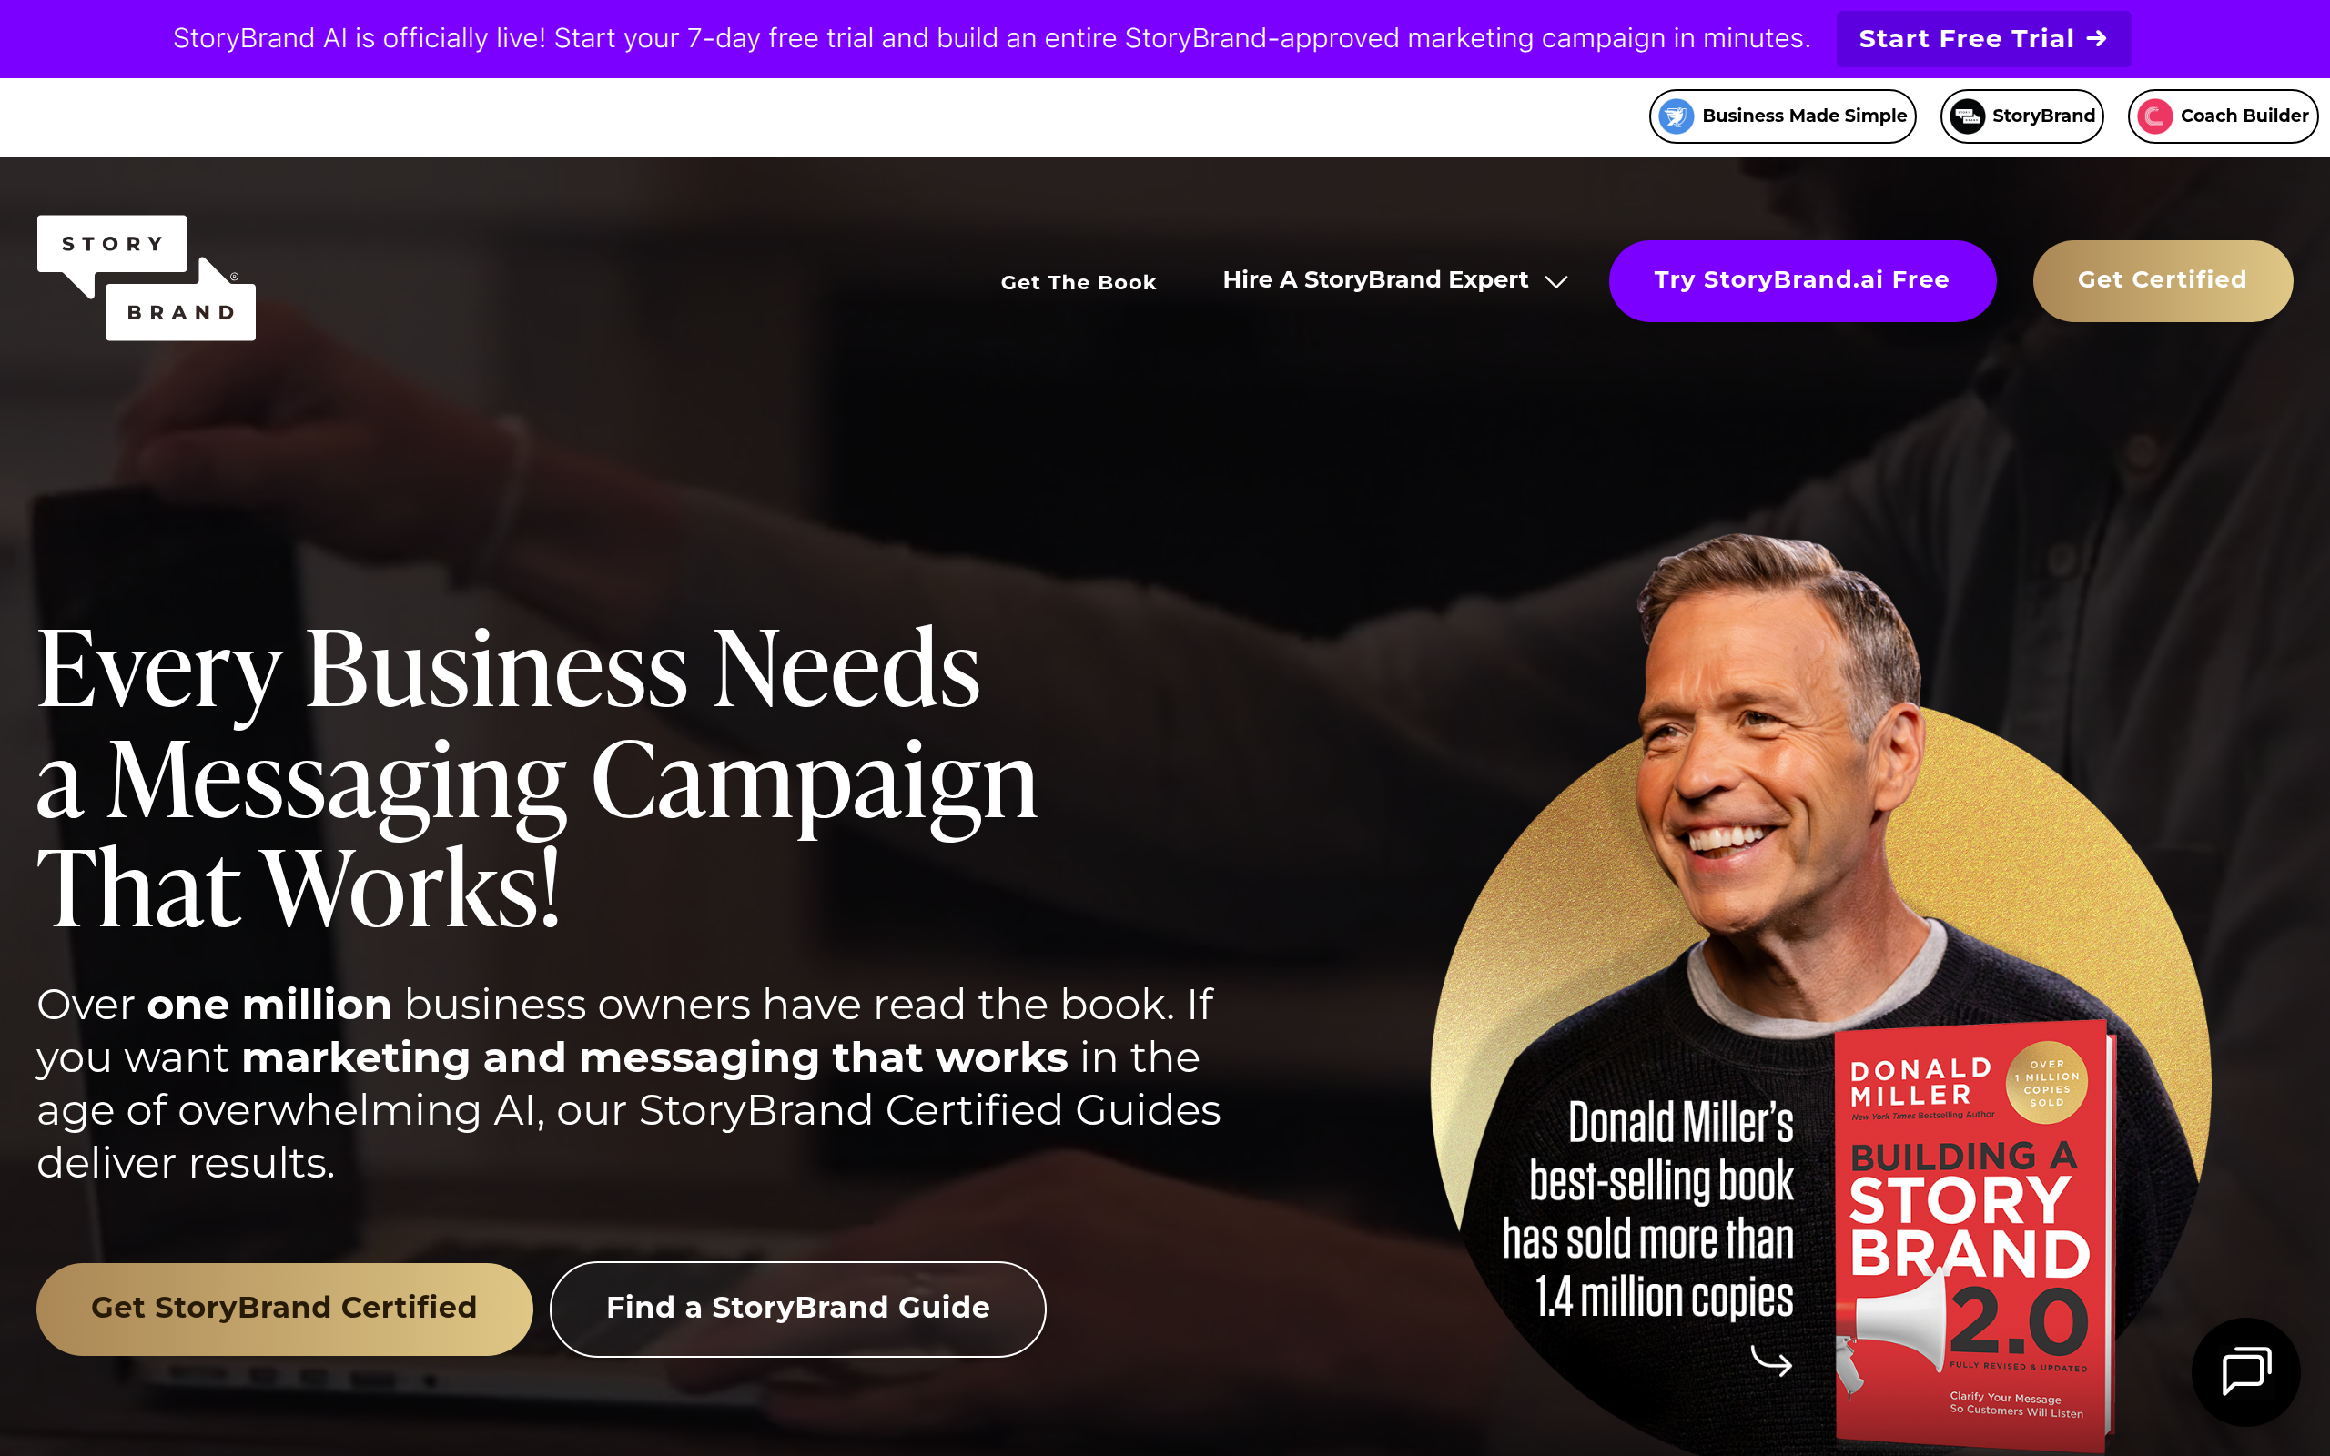This screenshot has width=2330, height=1456.
Task: Open the Get The Book page
Action: [x=1078, y=282]
